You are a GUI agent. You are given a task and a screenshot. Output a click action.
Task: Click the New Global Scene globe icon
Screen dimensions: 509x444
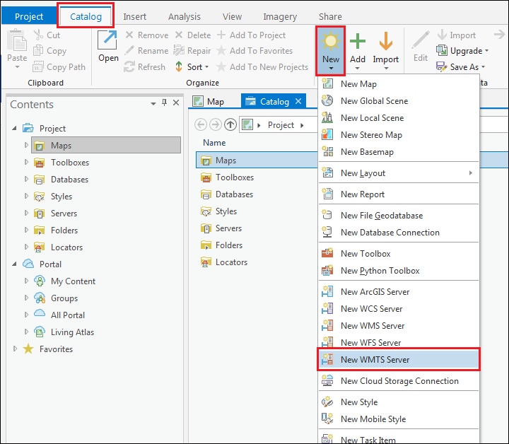pos(327,101)
